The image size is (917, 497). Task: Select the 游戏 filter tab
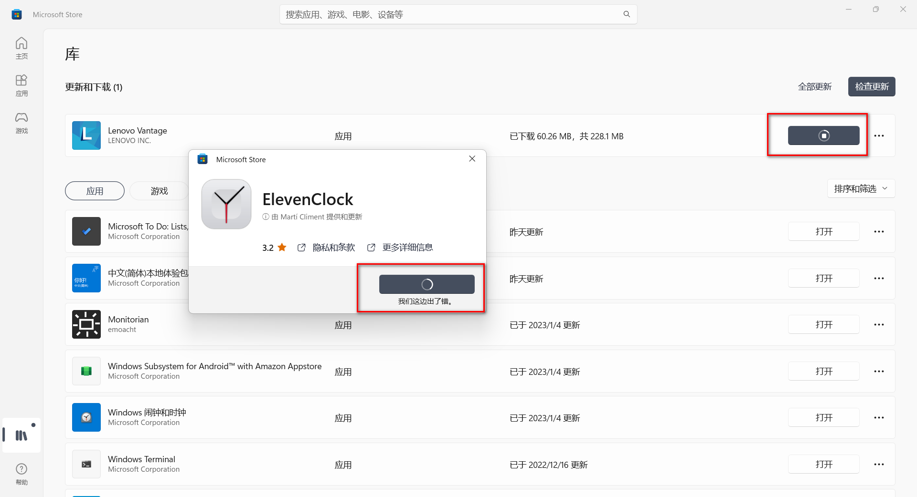[159, 191]
